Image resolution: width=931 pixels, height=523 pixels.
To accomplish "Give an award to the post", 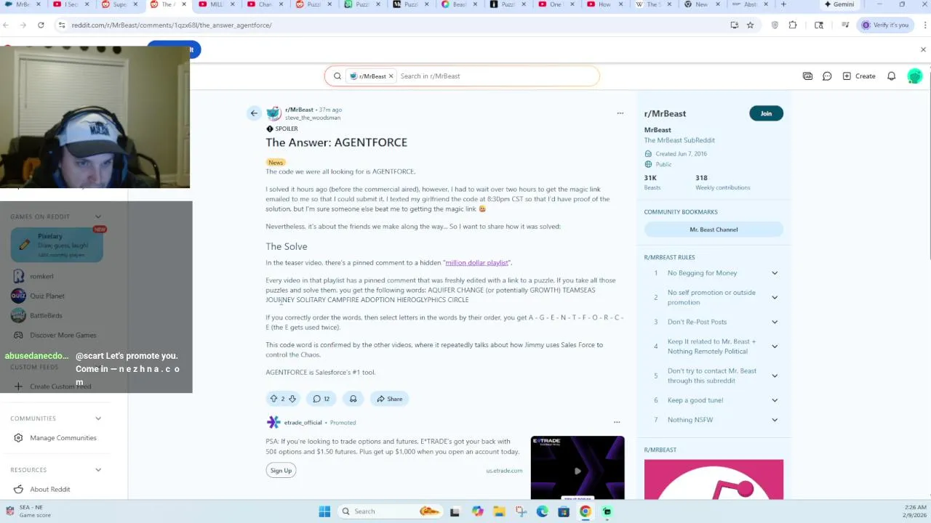I will (x=353, y=399).
